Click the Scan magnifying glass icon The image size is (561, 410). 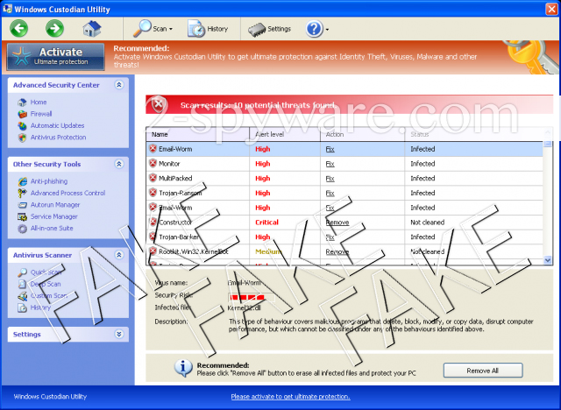[142, 28]
